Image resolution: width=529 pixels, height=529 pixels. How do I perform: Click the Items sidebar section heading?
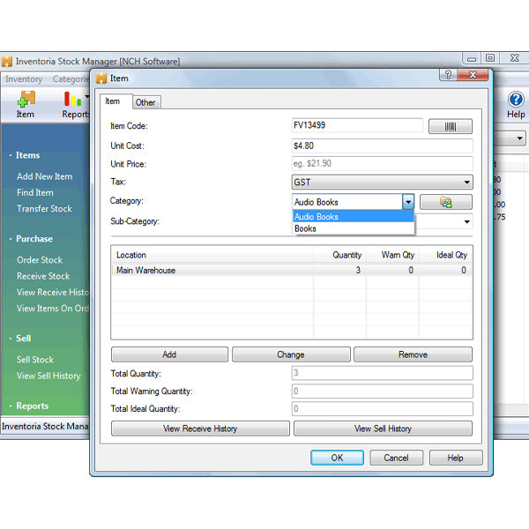pyautogui.click(x=27, y=155)
